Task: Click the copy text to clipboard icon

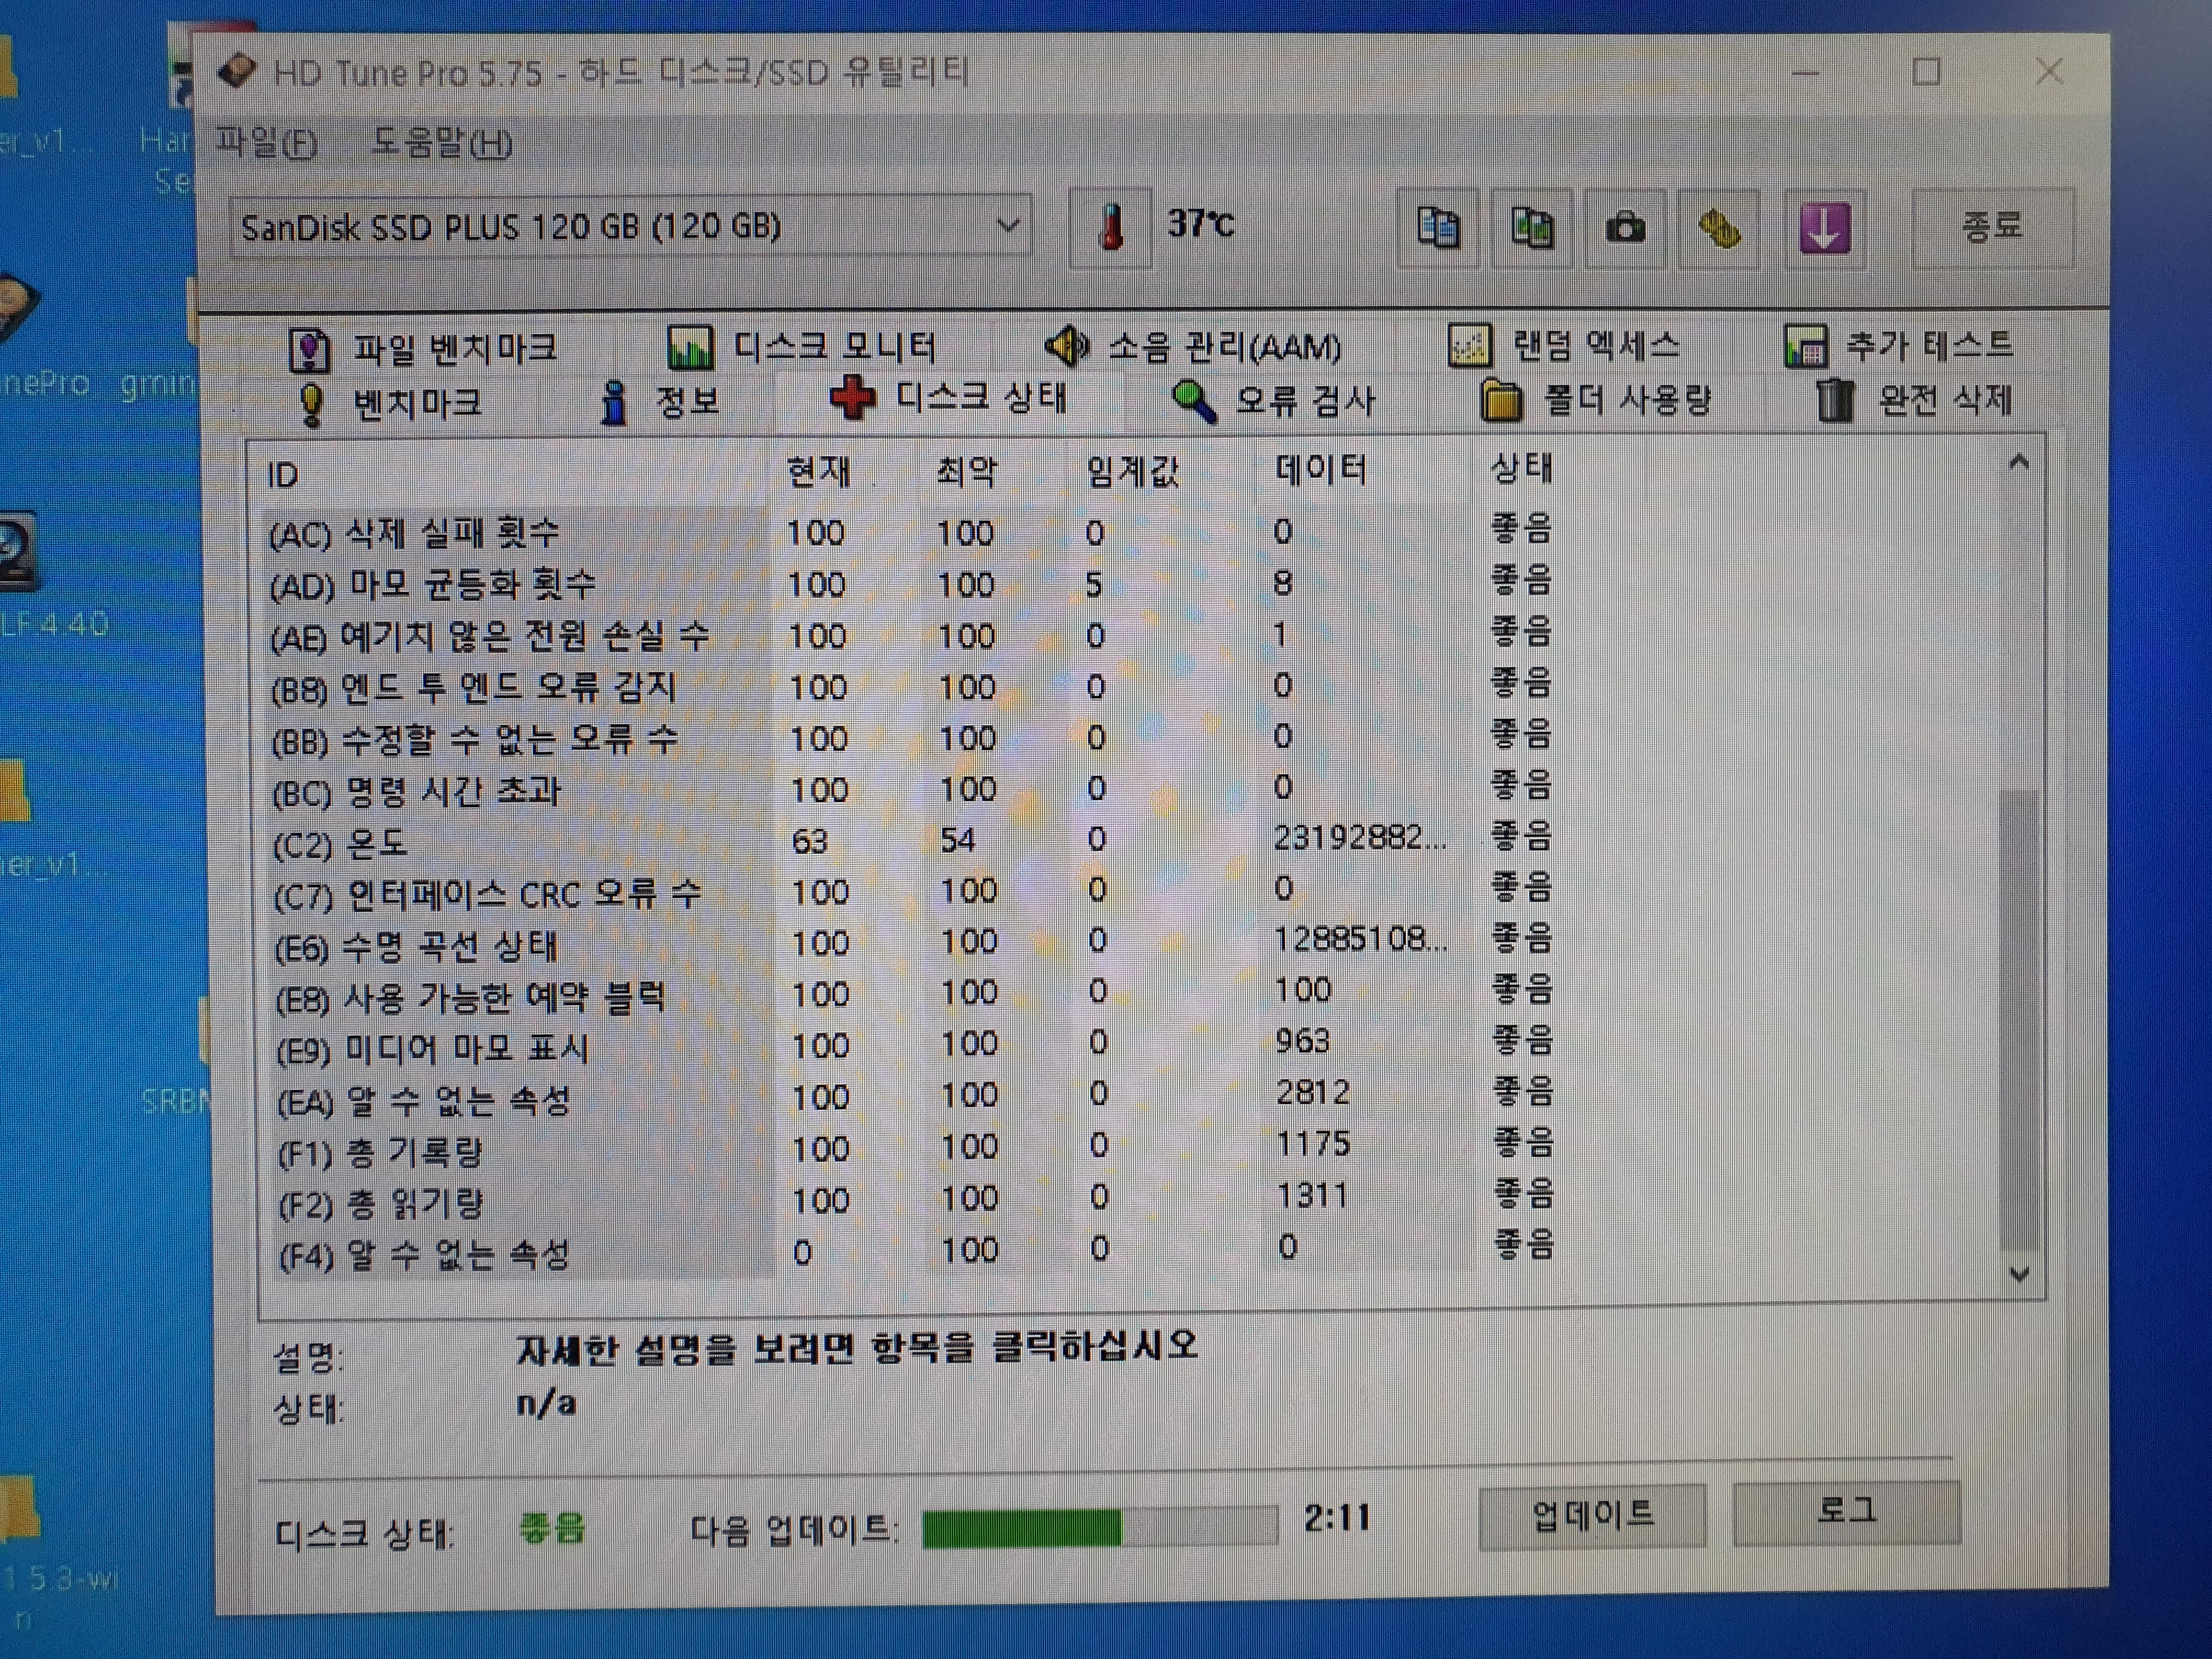Action: point(1437,228)
